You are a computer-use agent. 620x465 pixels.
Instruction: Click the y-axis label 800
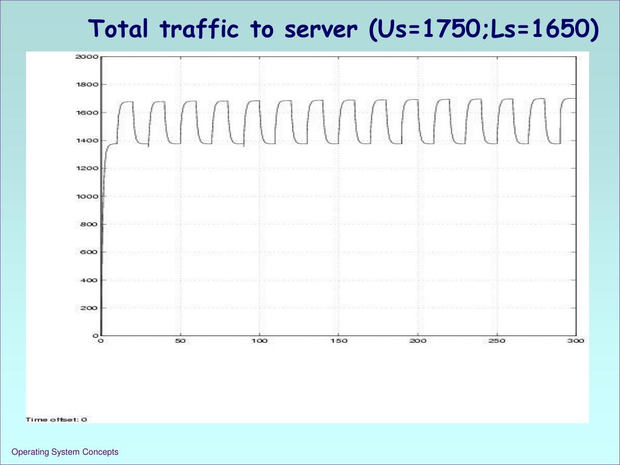[89, 224]
